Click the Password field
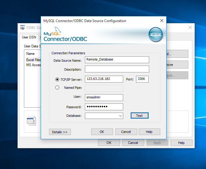206x169 pixels. pyautogui.click(x=104, y=107)
